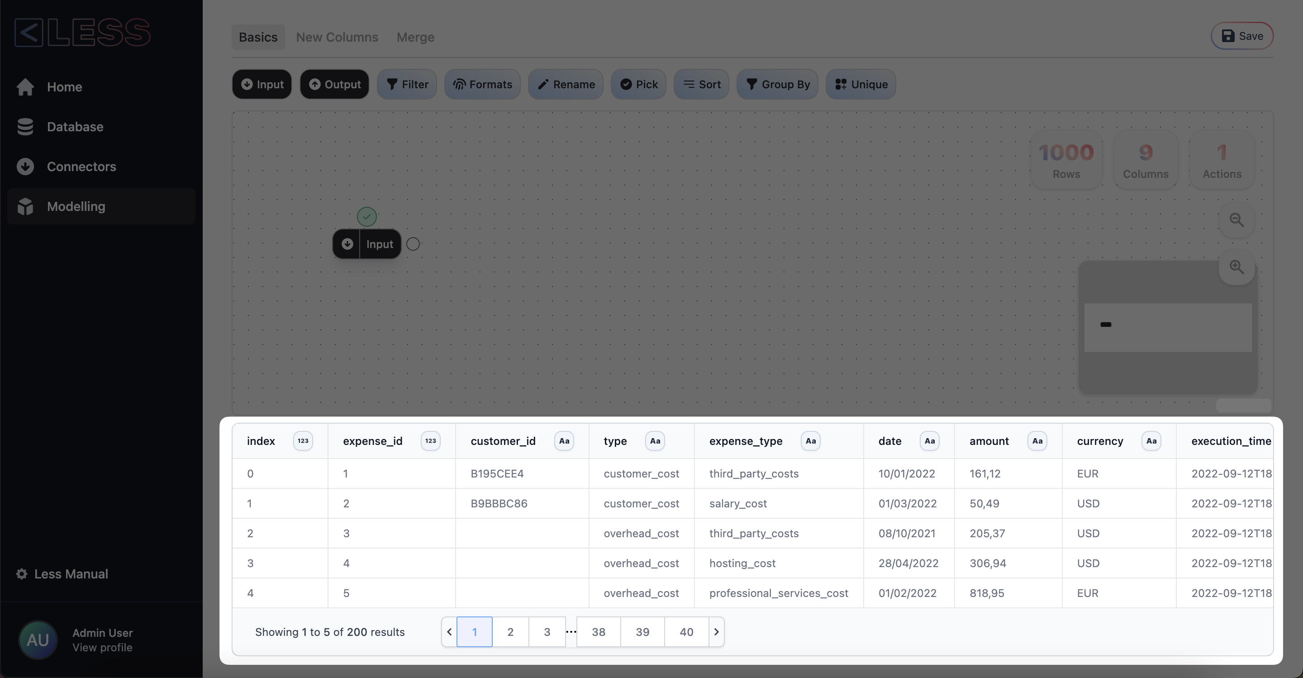Open Connectors in the sidebar
The height and width of the screenshot is (678, 1303).
81,167
